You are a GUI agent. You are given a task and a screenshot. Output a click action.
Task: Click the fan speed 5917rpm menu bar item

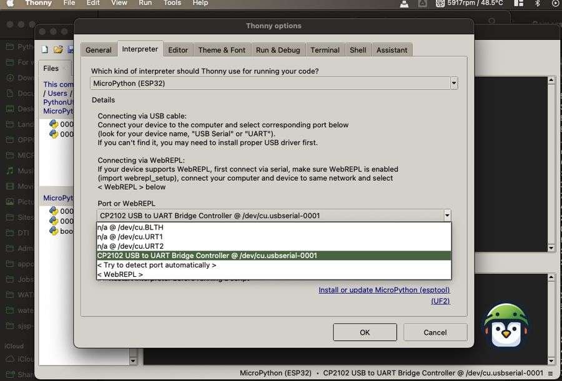[x=469, y=3]
